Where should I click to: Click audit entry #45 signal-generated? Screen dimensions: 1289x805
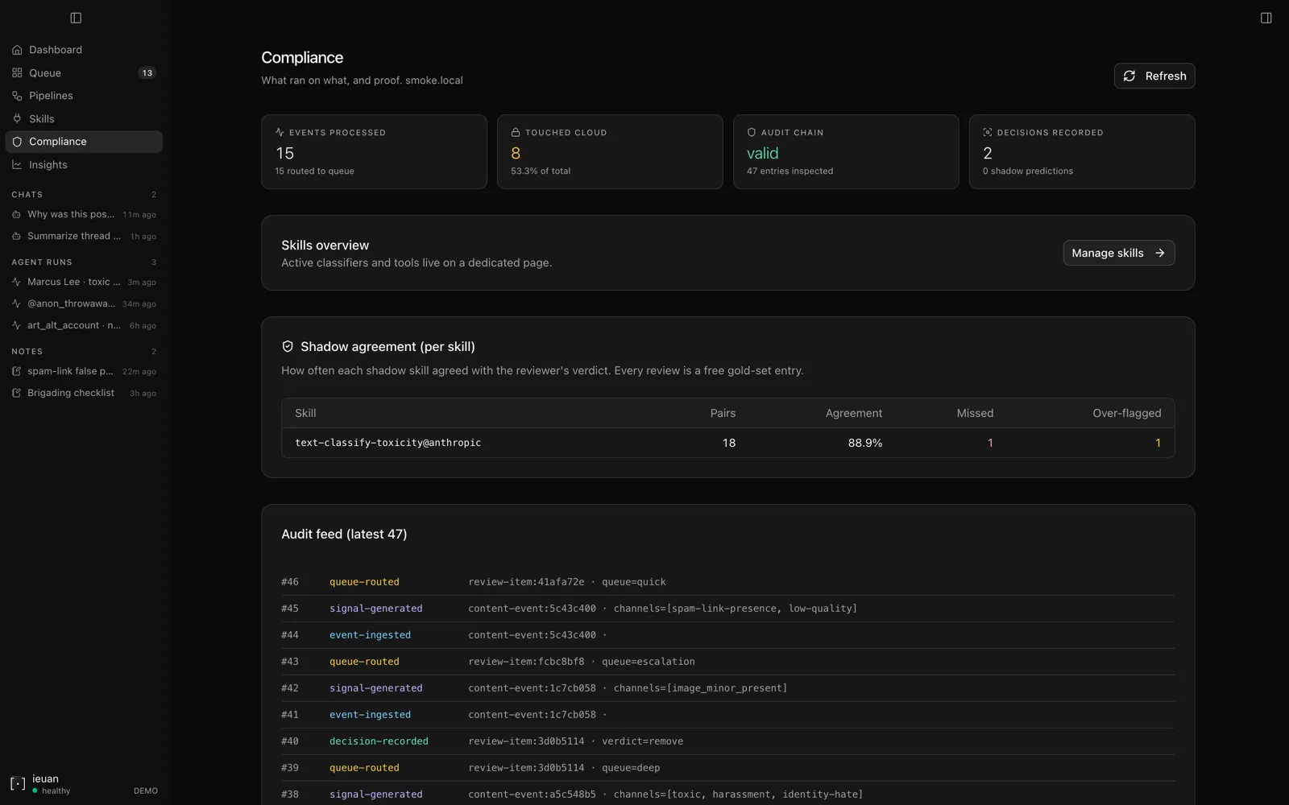pyautogui.click(x=728, y=609)
